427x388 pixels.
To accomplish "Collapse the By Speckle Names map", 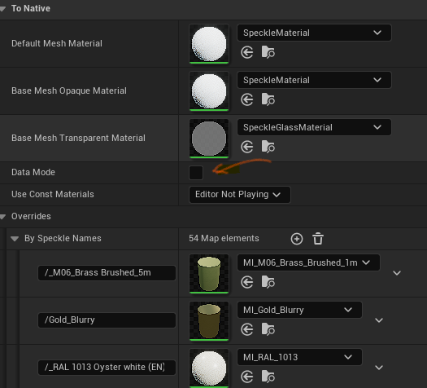I will click(x=15, y=239).
